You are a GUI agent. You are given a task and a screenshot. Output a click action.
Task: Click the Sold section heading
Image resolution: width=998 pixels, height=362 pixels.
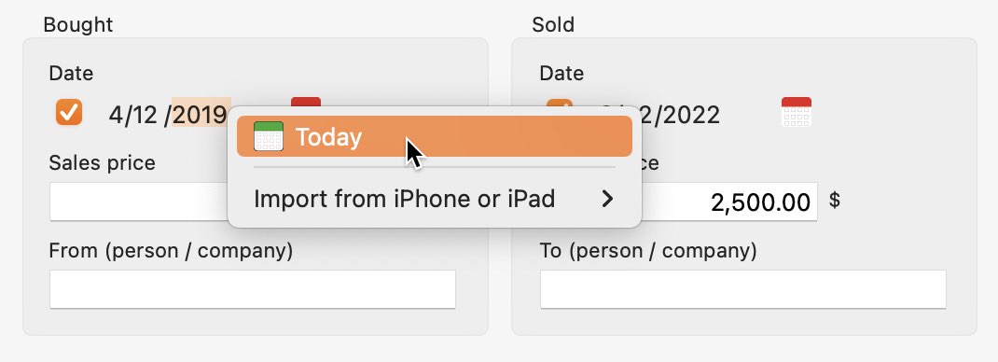click(553, 25)
